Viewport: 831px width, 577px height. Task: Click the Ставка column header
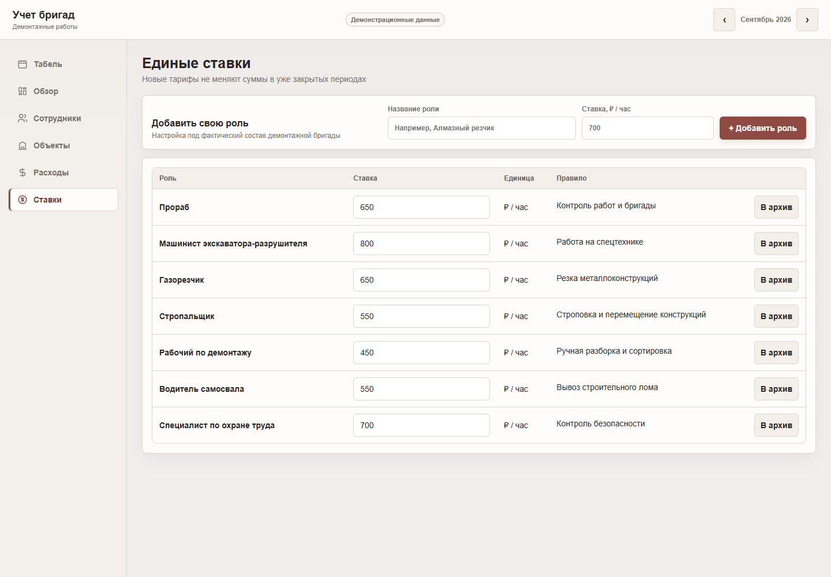[x=365, y=178]
